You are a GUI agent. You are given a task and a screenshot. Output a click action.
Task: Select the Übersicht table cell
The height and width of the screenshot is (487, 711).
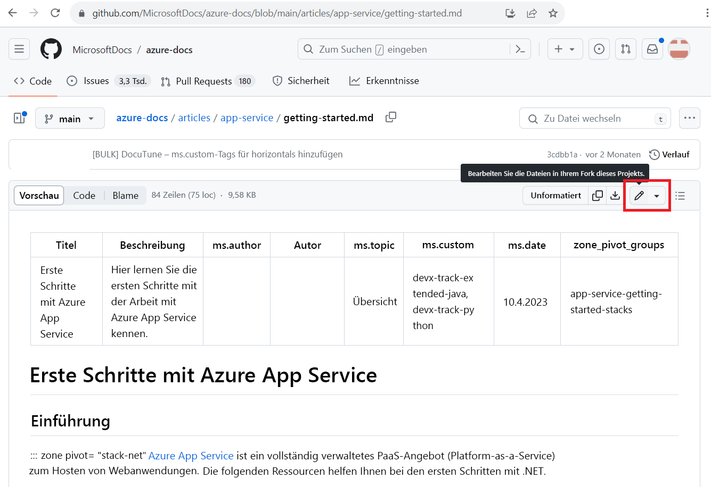pos(375,301)
